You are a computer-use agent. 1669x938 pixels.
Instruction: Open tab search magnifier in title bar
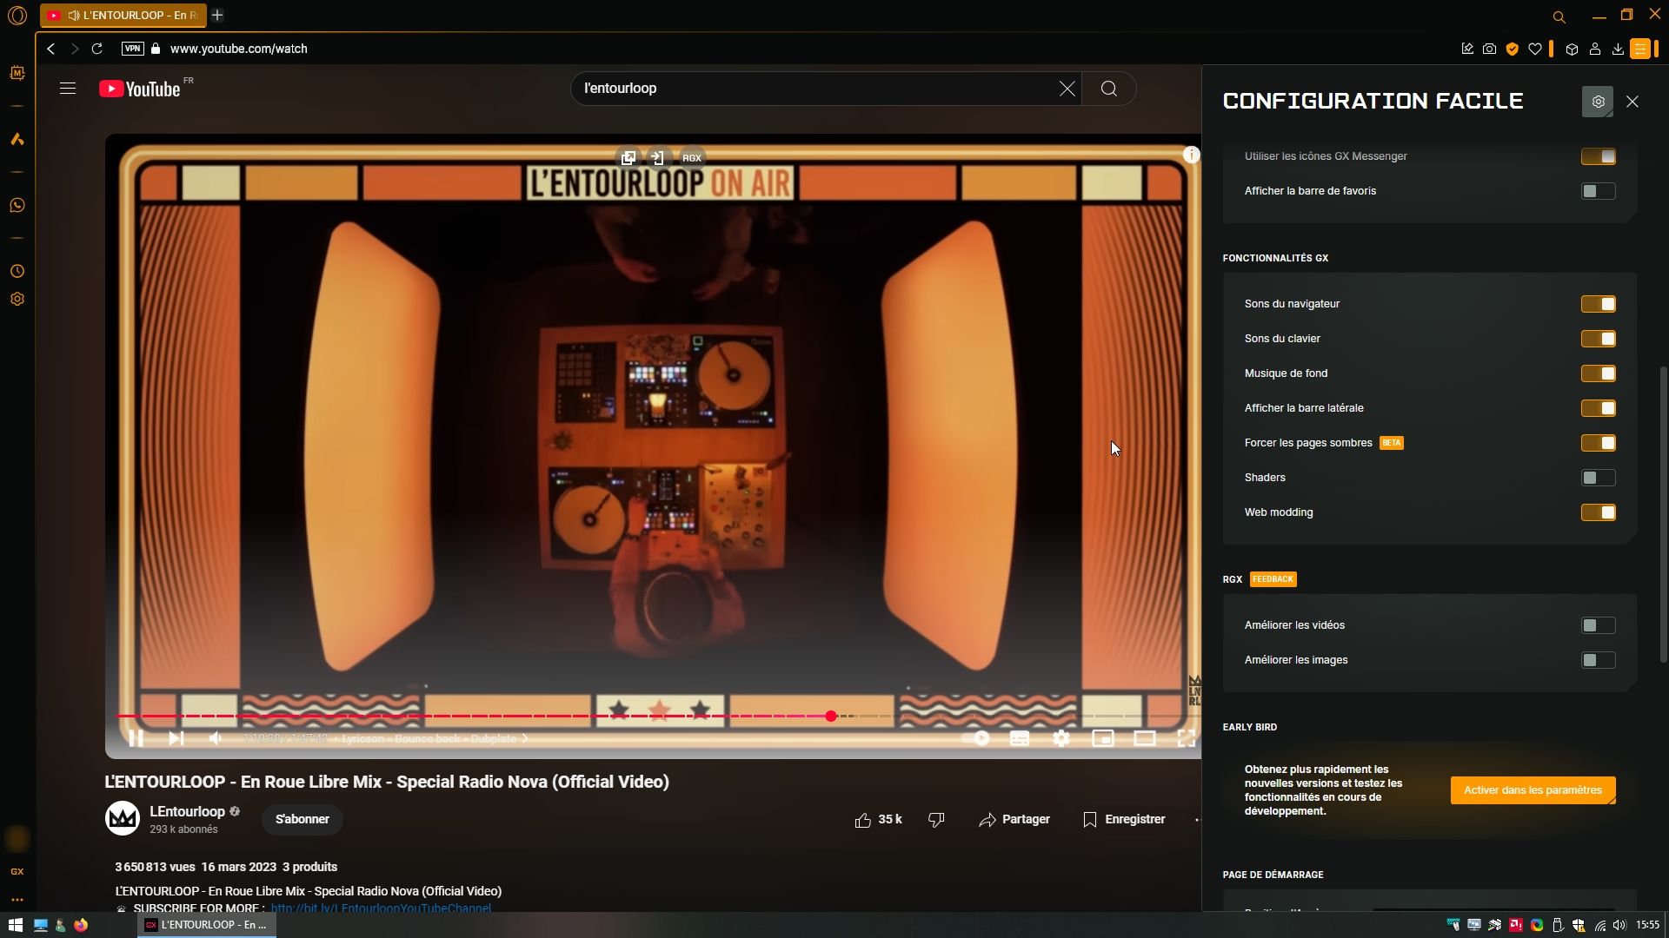coord(1559,17)
